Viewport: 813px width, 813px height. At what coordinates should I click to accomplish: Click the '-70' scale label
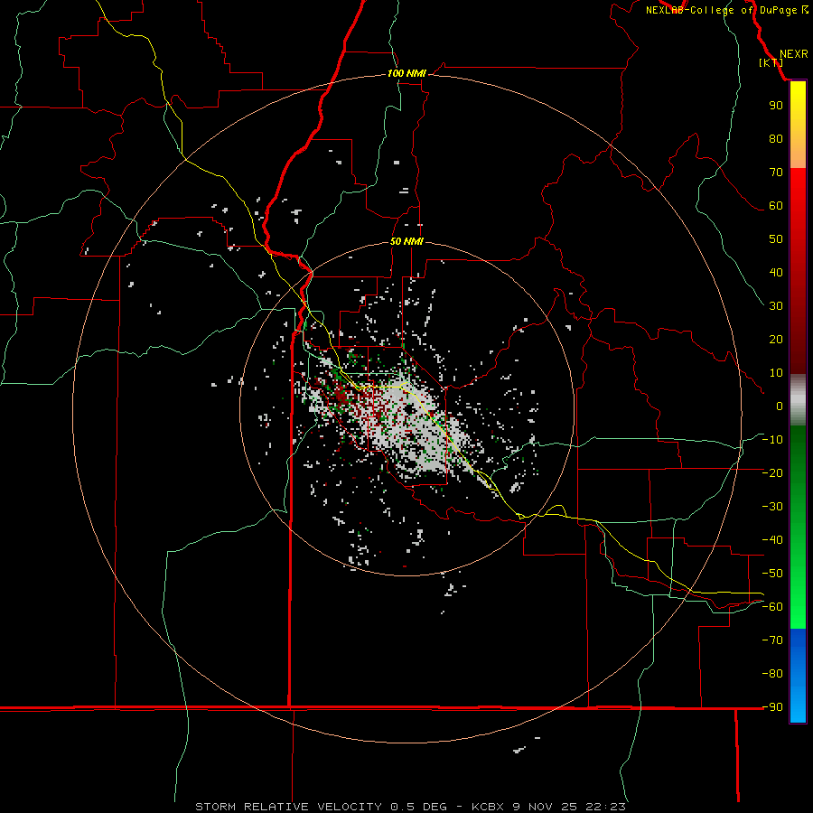[772, 640]
